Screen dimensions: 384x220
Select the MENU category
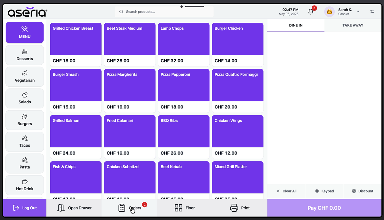(x=25, y=32)
